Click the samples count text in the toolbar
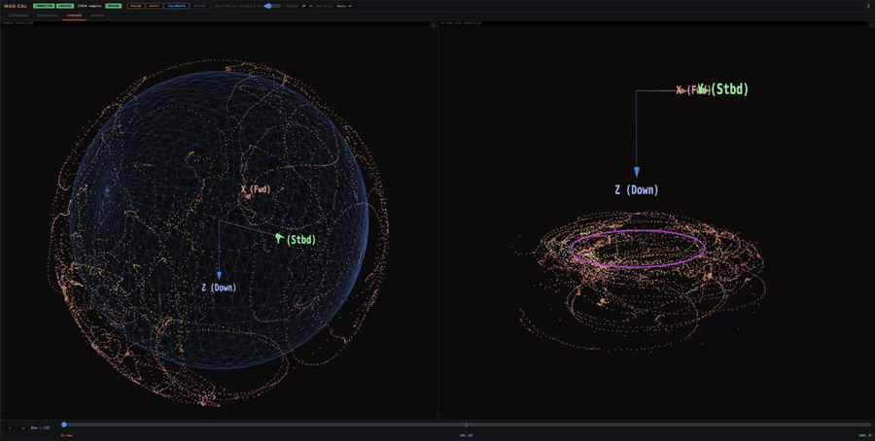 pos(89,6)
